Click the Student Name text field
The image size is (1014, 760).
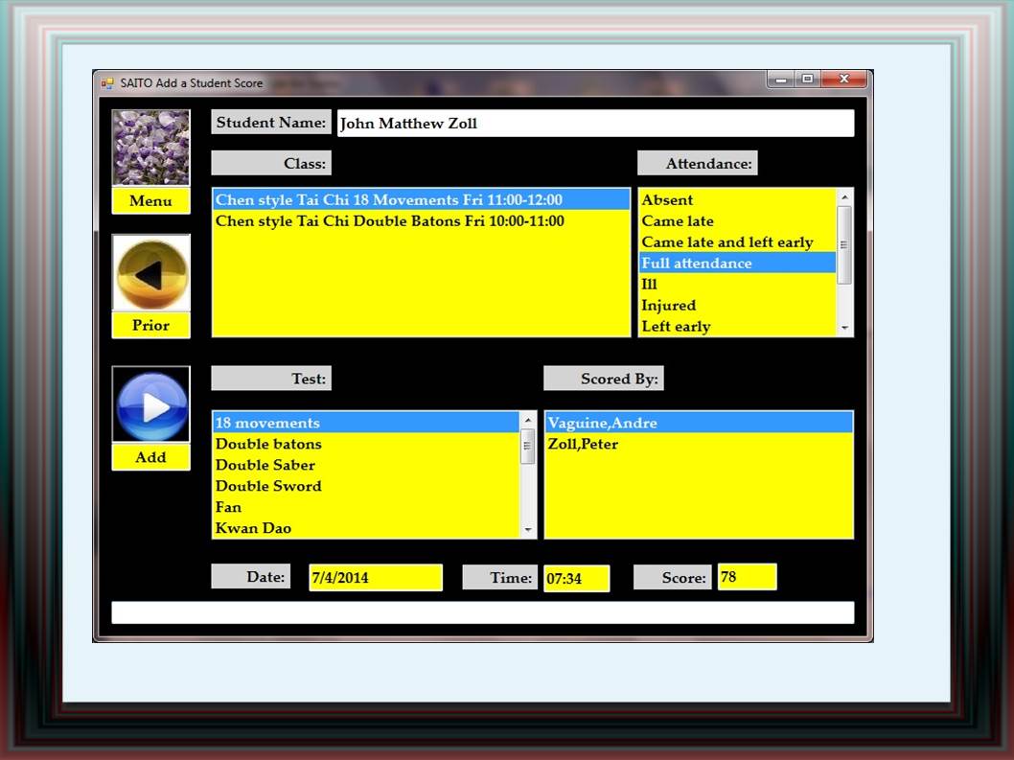[594, 124]
